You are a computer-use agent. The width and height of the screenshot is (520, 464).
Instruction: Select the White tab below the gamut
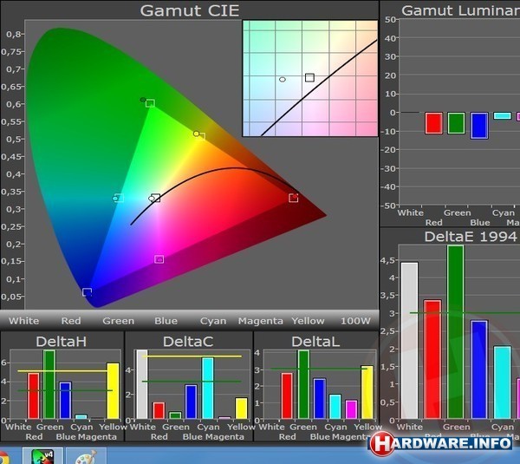[x=23, y=321]
